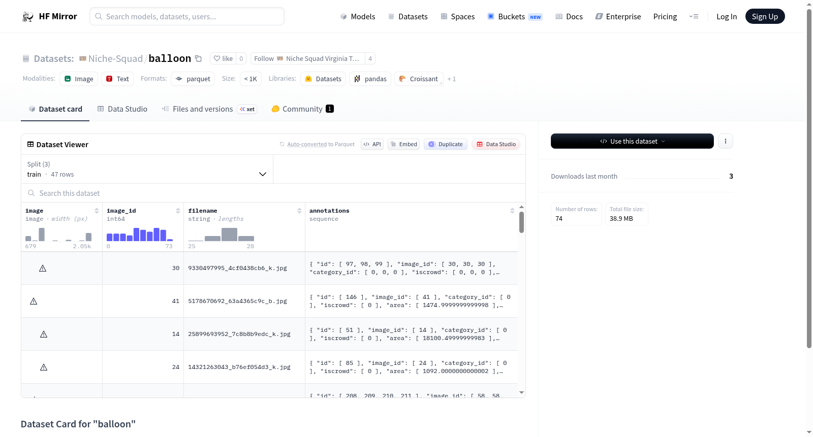
Task: Sort by image_id column arrows
Action: coord(178,211)
